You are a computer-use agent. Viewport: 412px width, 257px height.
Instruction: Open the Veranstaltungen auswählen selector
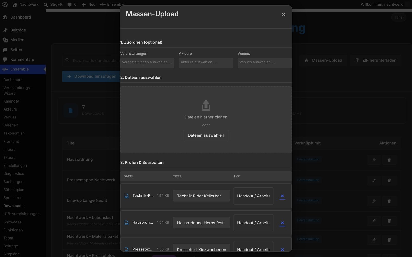tap(147, 63)
